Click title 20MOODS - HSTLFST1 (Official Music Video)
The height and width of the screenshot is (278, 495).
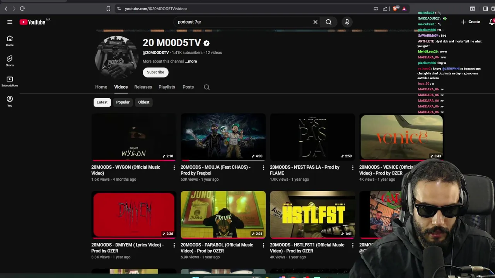(x=307, y=248)
